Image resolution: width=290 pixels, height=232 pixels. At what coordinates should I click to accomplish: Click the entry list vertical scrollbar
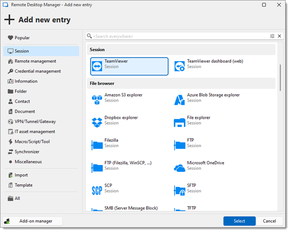point(280,78)
